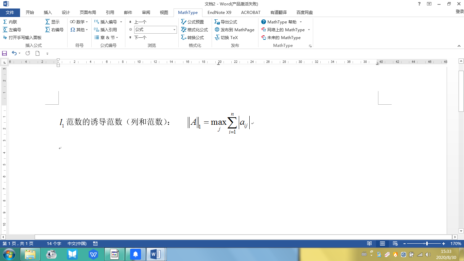
Task: Toggle TeX view (切换 TeX)
Action: (x=226, y=38)
